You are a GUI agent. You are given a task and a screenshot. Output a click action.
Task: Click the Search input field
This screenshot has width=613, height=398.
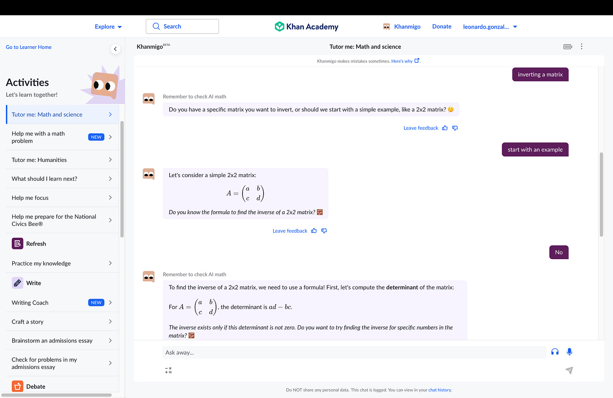coord(182,27)
